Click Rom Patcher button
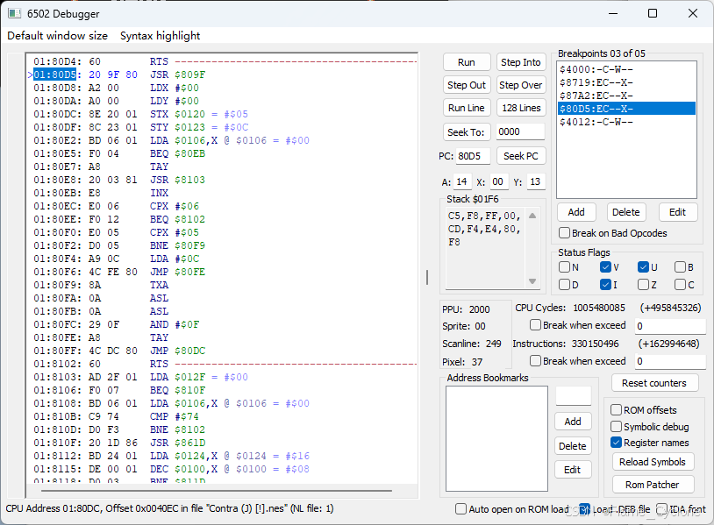The height and width of the screenshot is (525, 714). coord(653,485)
